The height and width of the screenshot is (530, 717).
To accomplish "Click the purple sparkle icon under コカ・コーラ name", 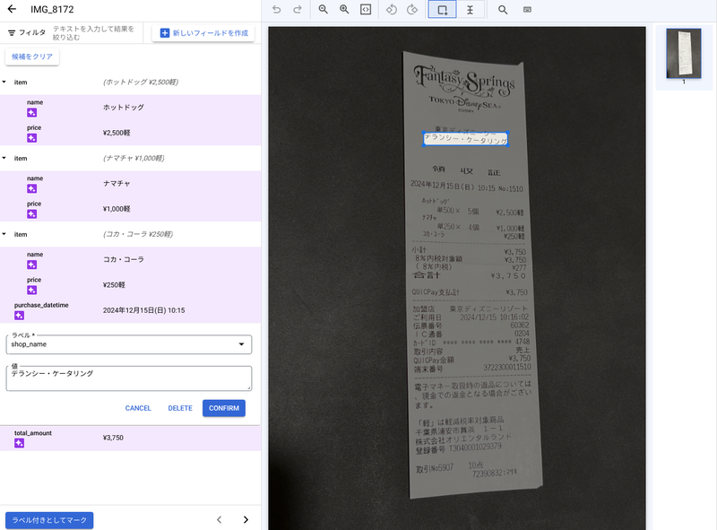I will click(x=32, y=265).
